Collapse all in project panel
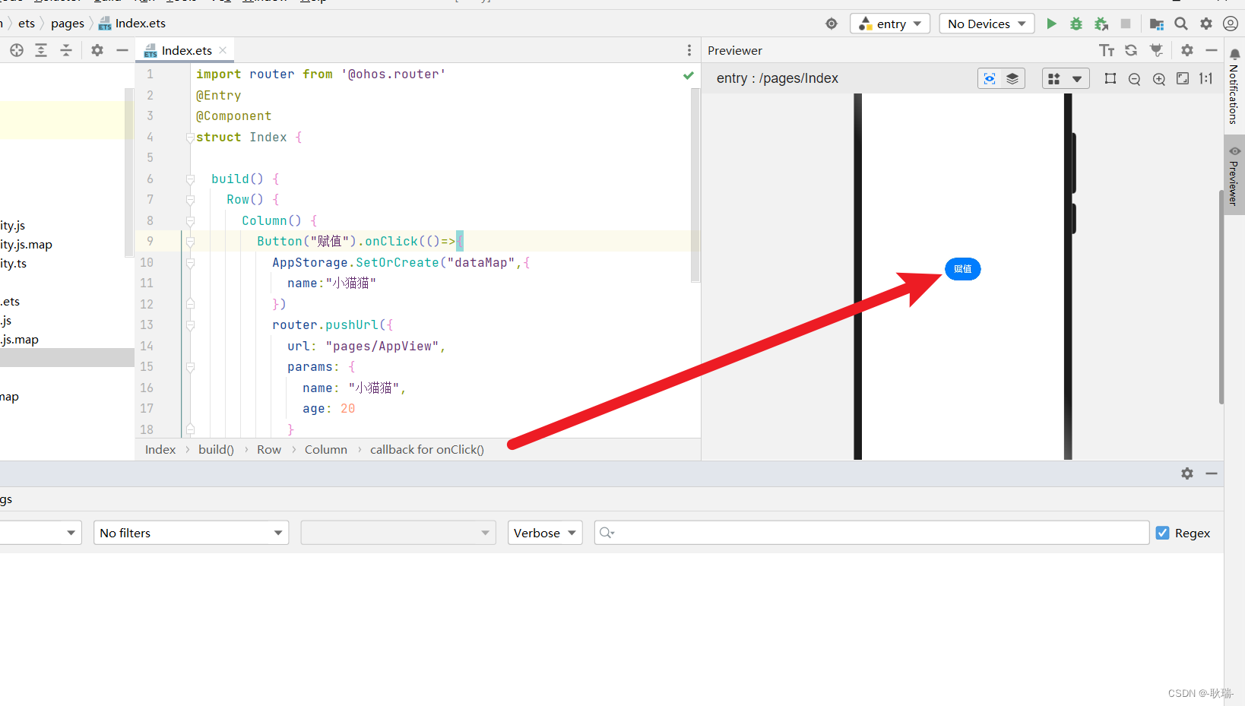1245x706 pixels. click(x=66, y=50)
